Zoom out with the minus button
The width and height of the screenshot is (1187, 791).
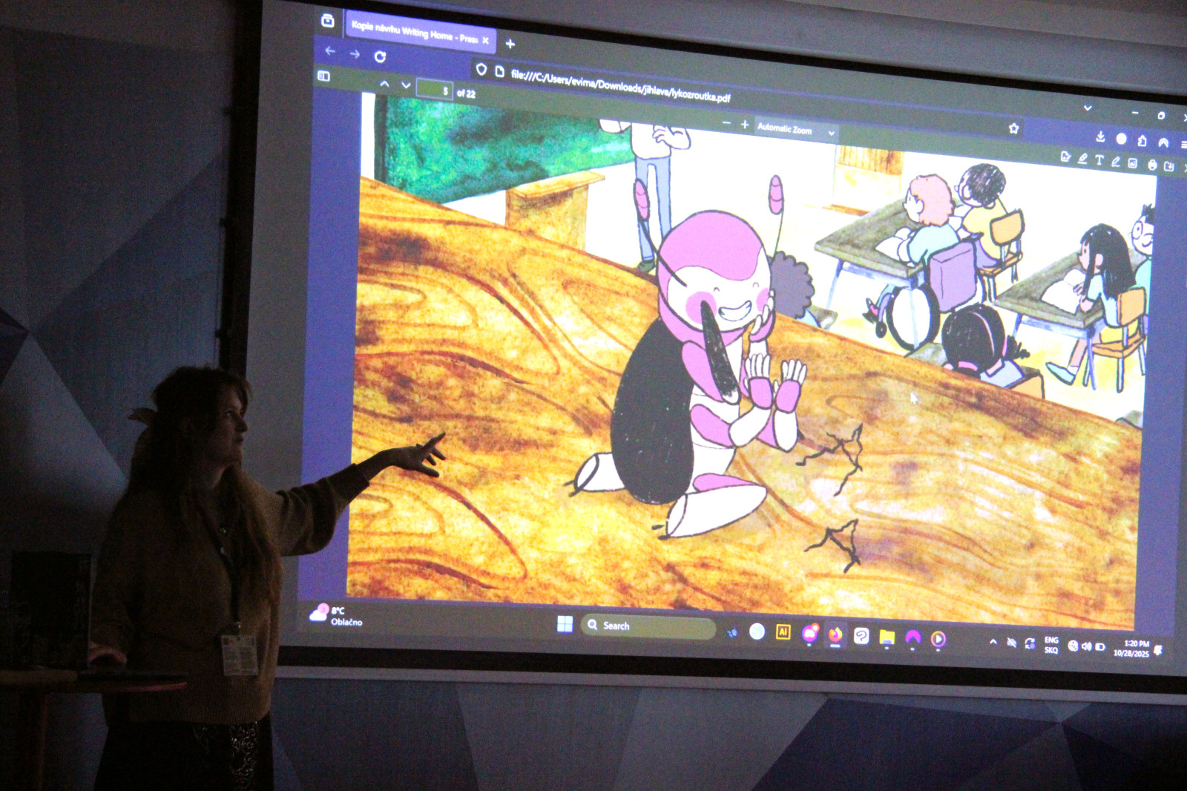pyautogui.click(x=726, y=123)
